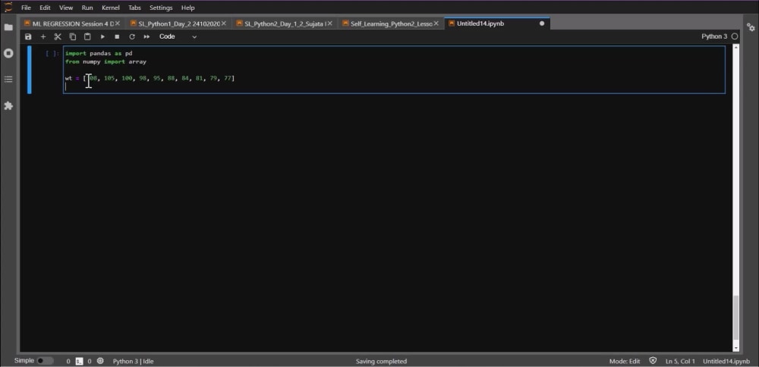Click the value 105 in the wt list
Image resolution: width=759 pixels, height=367 pixels.
click(109, 78)
